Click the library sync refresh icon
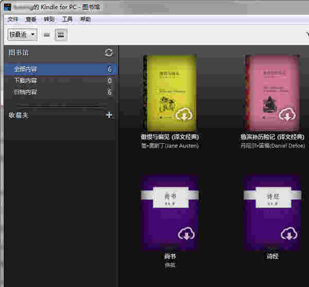The width and height of the screenshot is (309, 287). [108, 53]
